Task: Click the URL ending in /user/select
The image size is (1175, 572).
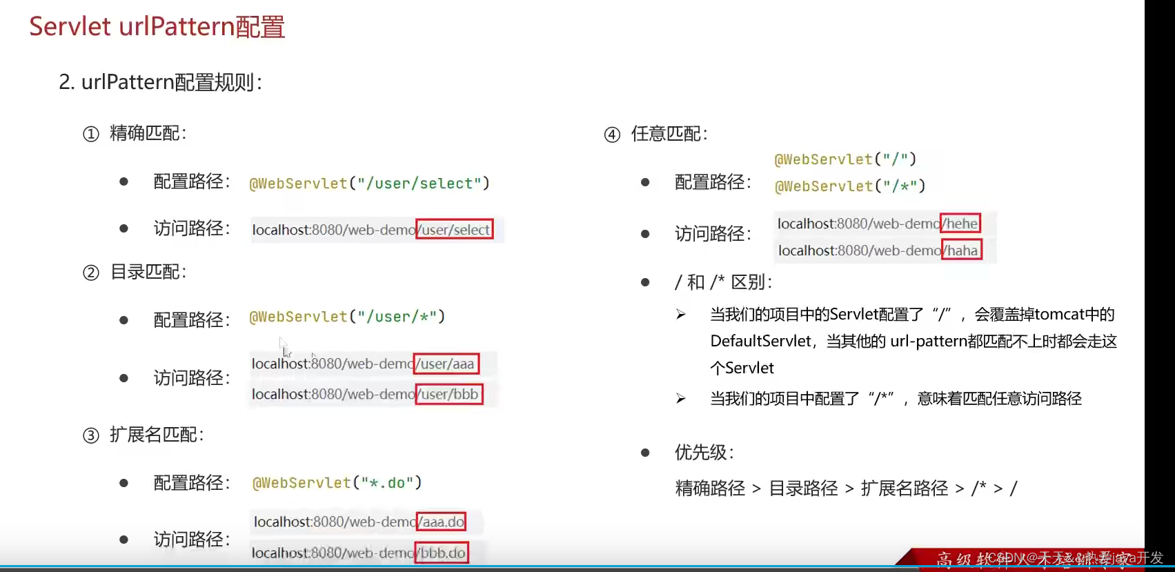Action: 372,230
